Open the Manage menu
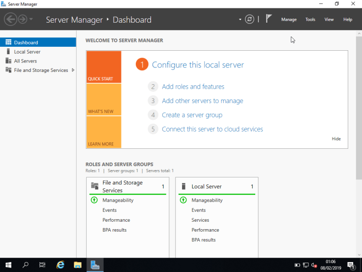 (x=289, y=20)
